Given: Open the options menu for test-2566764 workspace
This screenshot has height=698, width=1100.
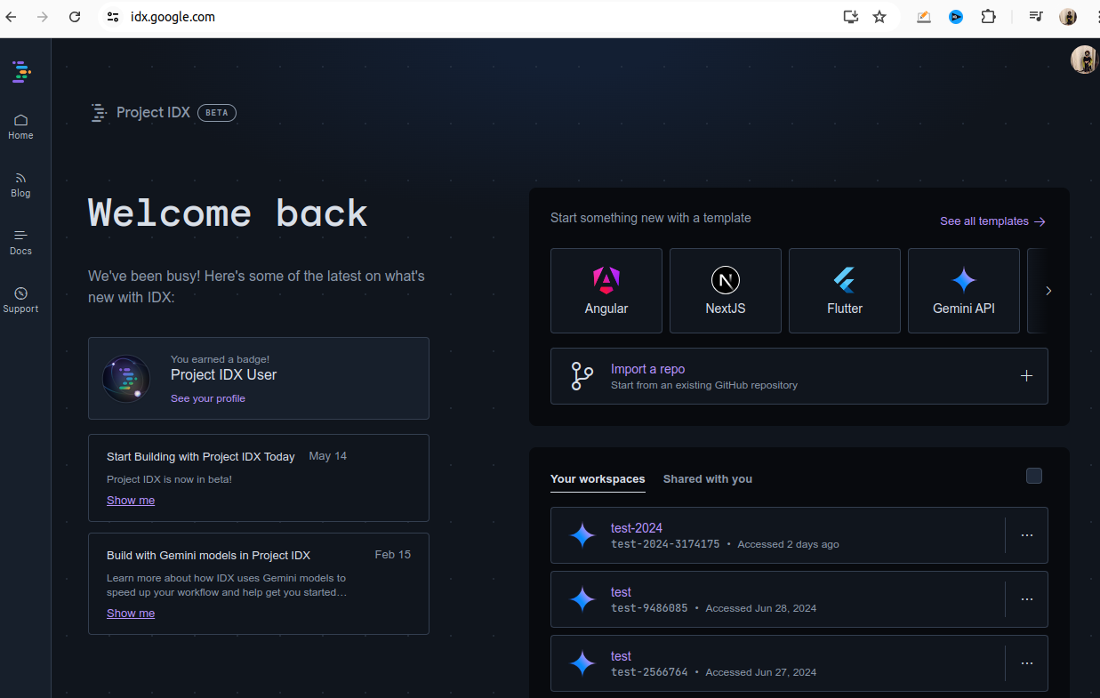Looking at the screenshot, I should coord(1027,663).
